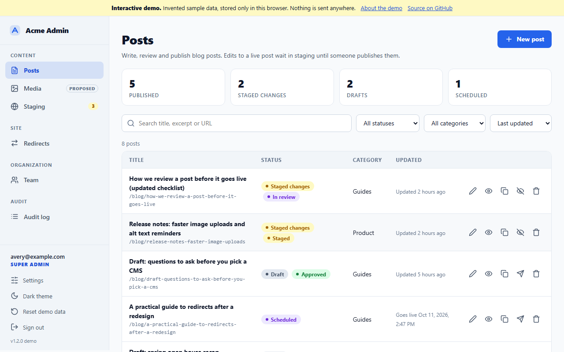
Task: Open the Team page
Action: 55,180
